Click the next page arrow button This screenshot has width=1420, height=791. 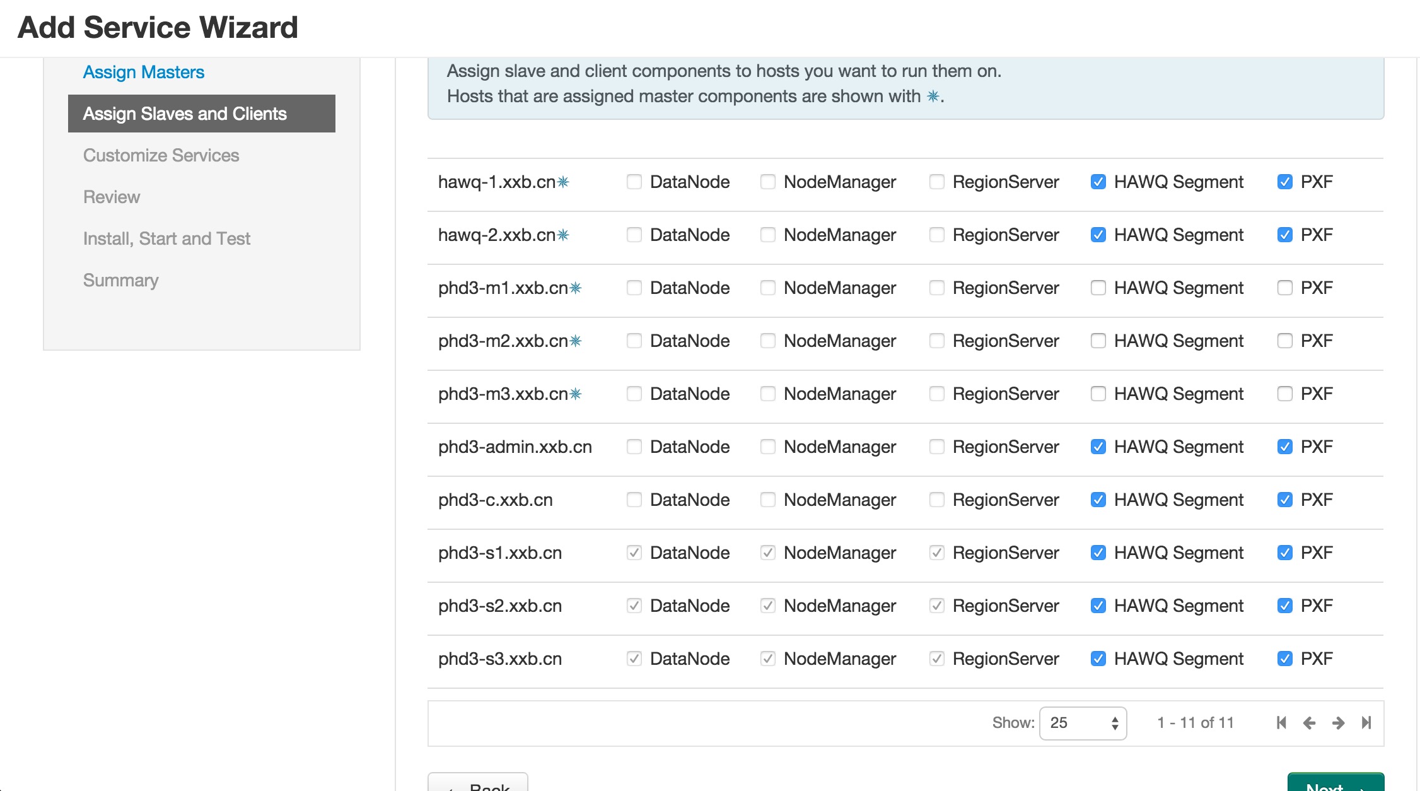pyautogui.click(x=1337, y=723)
